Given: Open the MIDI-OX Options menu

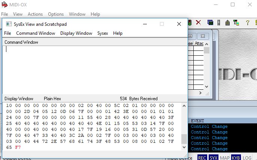Looking at the screenshot, I should [56, 14].
